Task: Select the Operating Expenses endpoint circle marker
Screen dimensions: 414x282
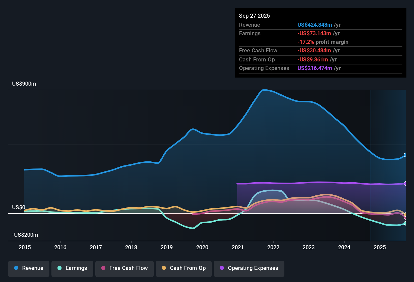Action: click(405, 184)
